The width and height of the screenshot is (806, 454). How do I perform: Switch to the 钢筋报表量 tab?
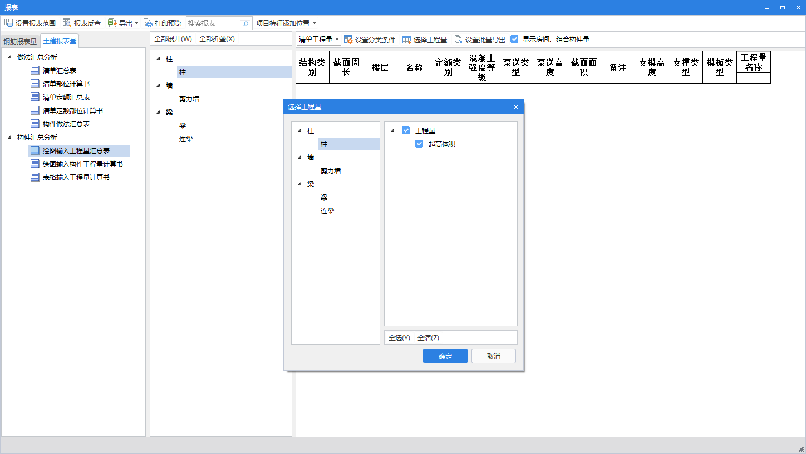(20, 41)
